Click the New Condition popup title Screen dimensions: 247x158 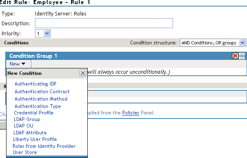24,73
